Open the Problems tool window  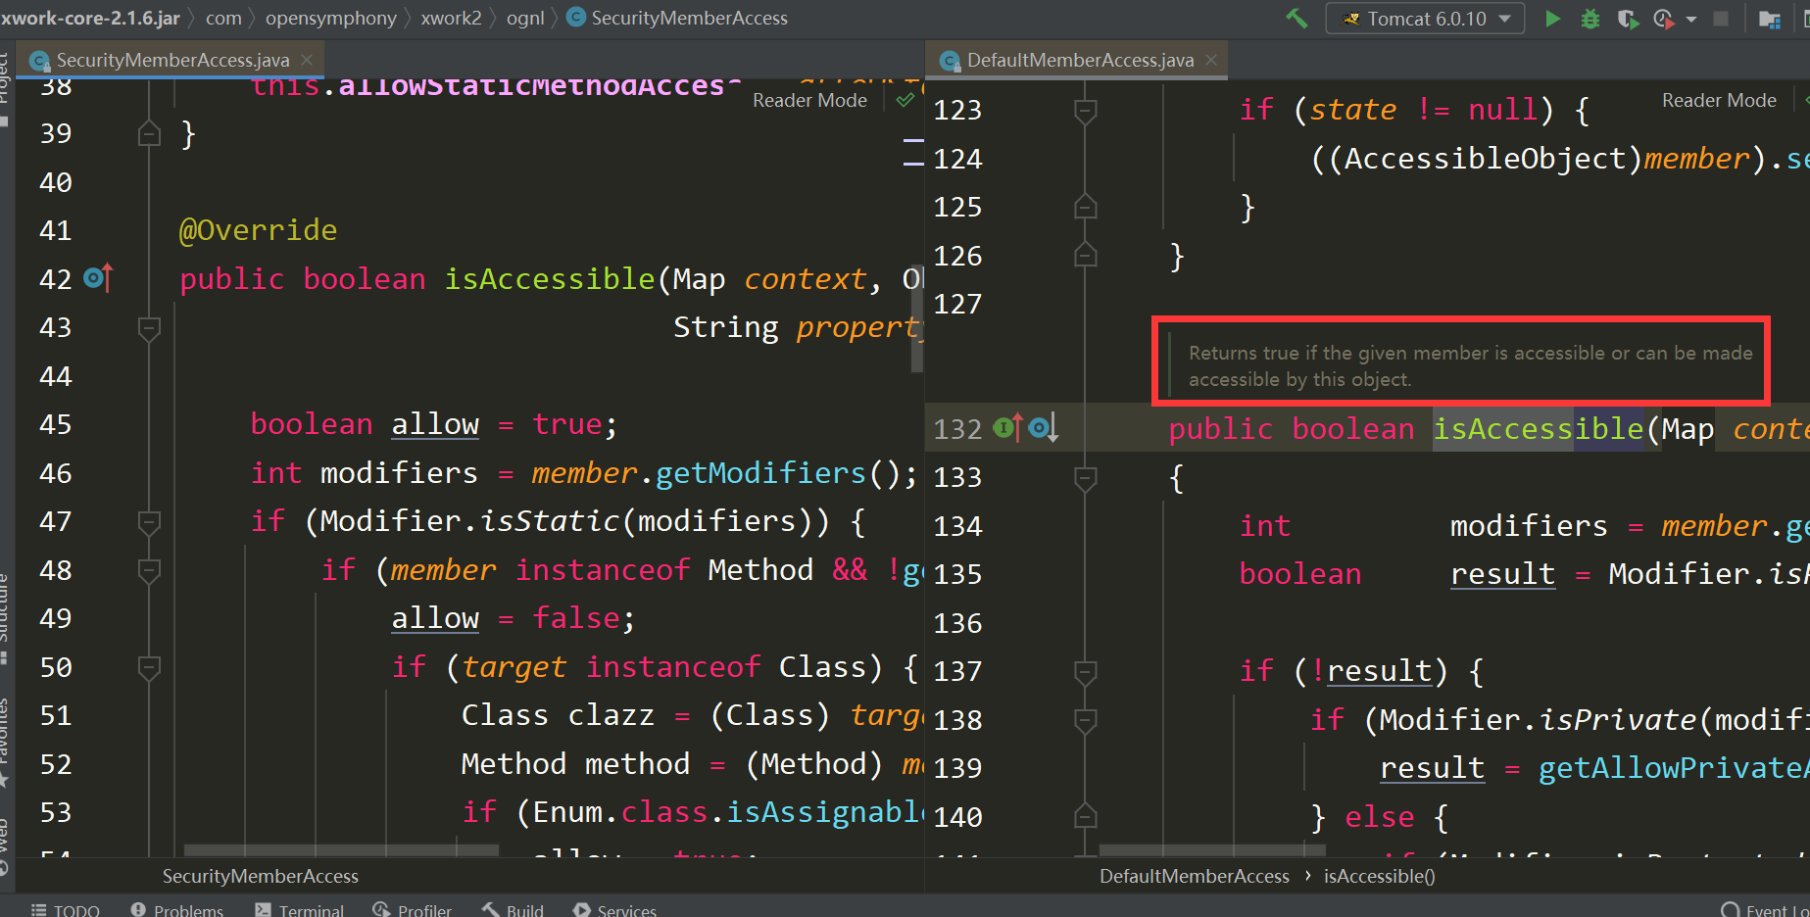click(177, 909)
